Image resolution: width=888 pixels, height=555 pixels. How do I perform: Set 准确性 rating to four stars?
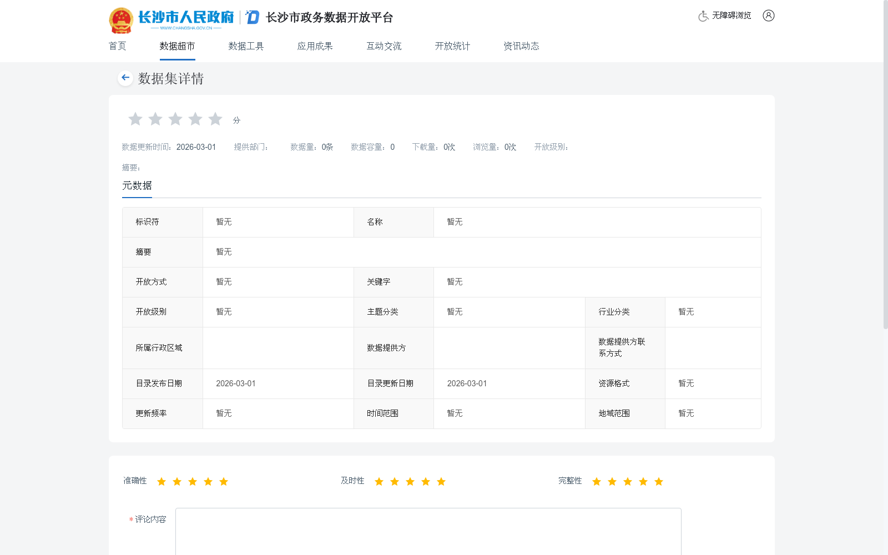[x=208, y=481]
